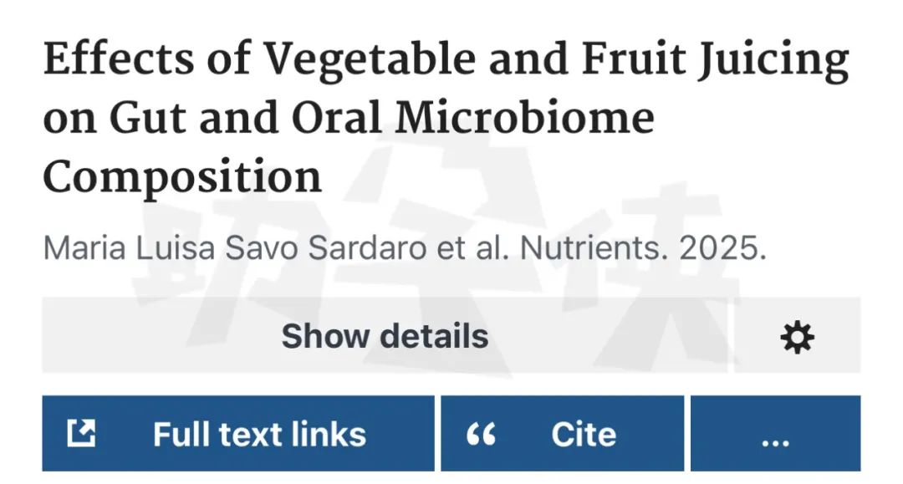Image resolution: width=903 pixels, height=484 pixels.
Task: Open the three-dots more actions button
Action: 775,434
